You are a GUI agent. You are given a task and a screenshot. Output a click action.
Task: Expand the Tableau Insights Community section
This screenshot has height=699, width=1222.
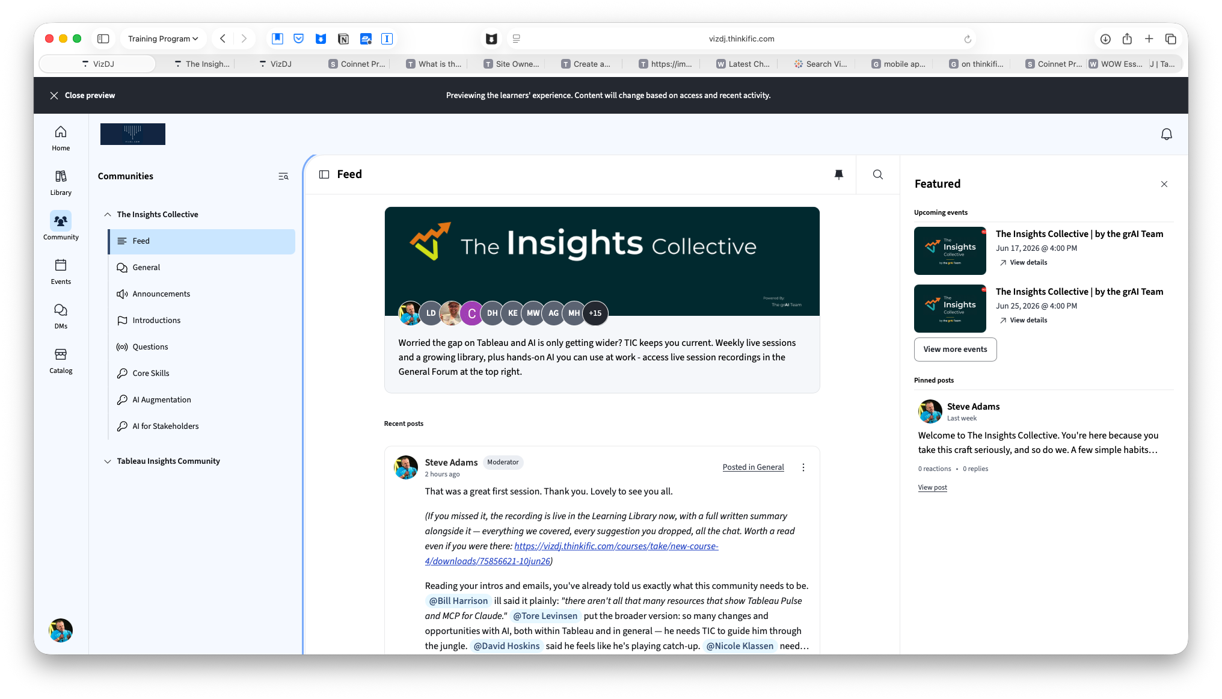pyautogui.click(x=108, y=461)
